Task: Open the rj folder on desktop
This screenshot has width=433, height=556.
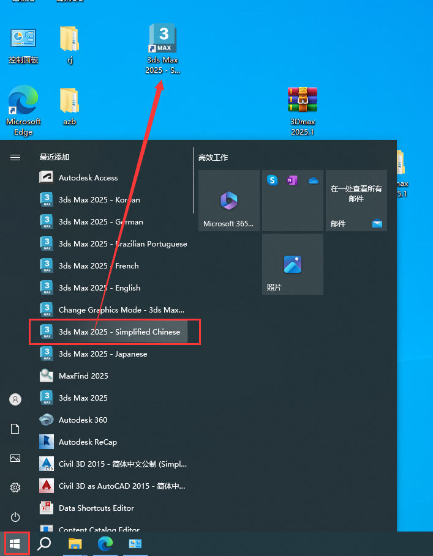Action: pyautogui.click(x=70, y=45)
